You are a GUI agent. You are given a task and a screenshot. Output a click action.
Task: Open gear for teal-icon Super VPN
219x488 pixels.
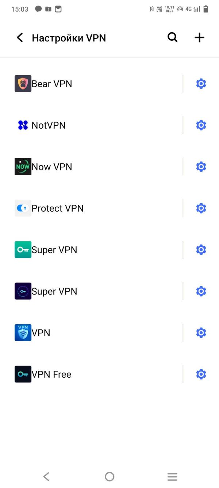tap(201, 250)
